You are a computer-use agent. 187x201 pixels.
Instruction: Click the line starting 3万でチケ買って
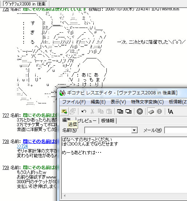[x=37, y=125]
